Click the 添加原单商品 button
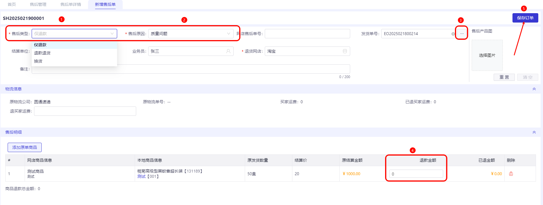Screen dimensions: 543x205 pos(25,147)
